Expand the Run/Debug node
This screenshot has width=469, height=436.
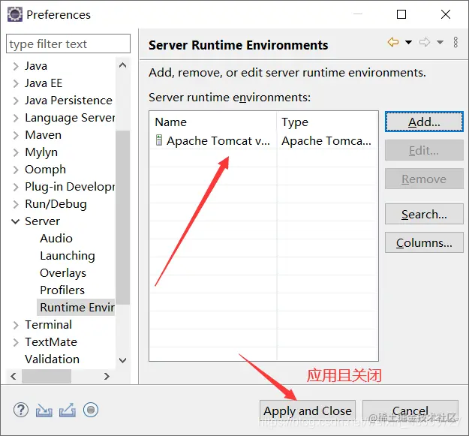coord(16,204)
